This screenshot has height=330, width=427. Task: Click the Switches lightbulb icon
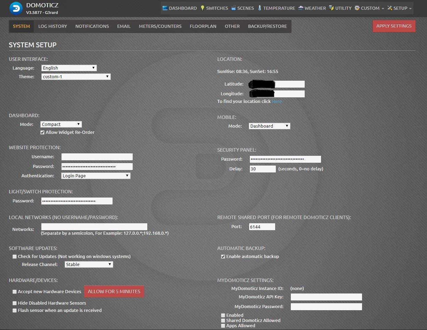[203, 8]
